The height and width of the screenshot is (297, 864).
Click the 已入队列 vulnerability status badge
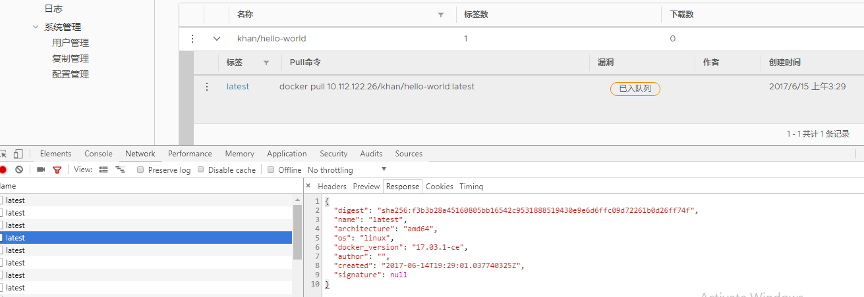[x=635, y=89]
